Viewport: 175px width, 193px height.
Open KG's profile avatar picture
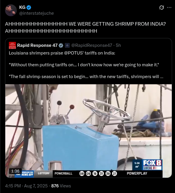tap(11, 10)
